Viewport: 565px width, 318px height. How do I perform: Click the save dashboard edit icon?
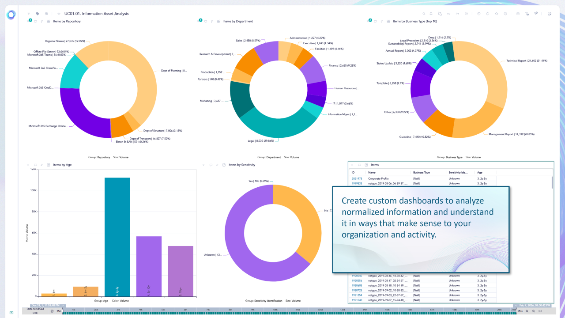(x=550, y=14)
